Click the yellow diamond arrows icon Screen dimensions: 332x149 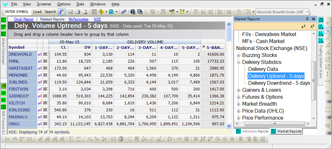coord(101,12)
